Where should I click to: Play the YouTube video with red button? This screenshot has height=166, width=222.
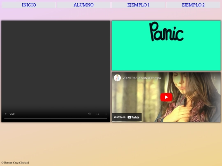click(166, 97)
